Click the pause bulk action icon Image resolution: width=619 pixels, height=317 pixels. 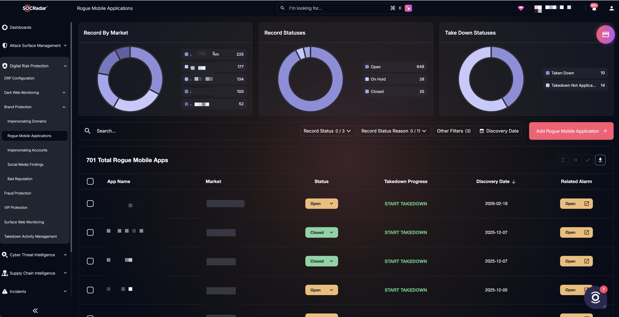point(575,160)
